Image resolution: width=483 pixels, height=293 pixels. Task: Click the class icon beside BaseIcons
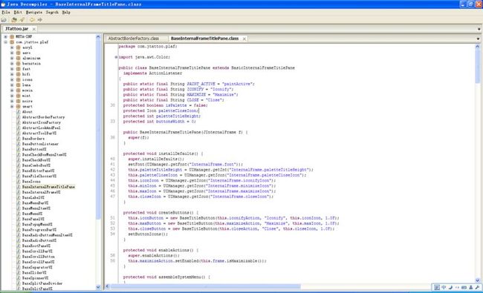pyautogui.click(x=19, y=182)
